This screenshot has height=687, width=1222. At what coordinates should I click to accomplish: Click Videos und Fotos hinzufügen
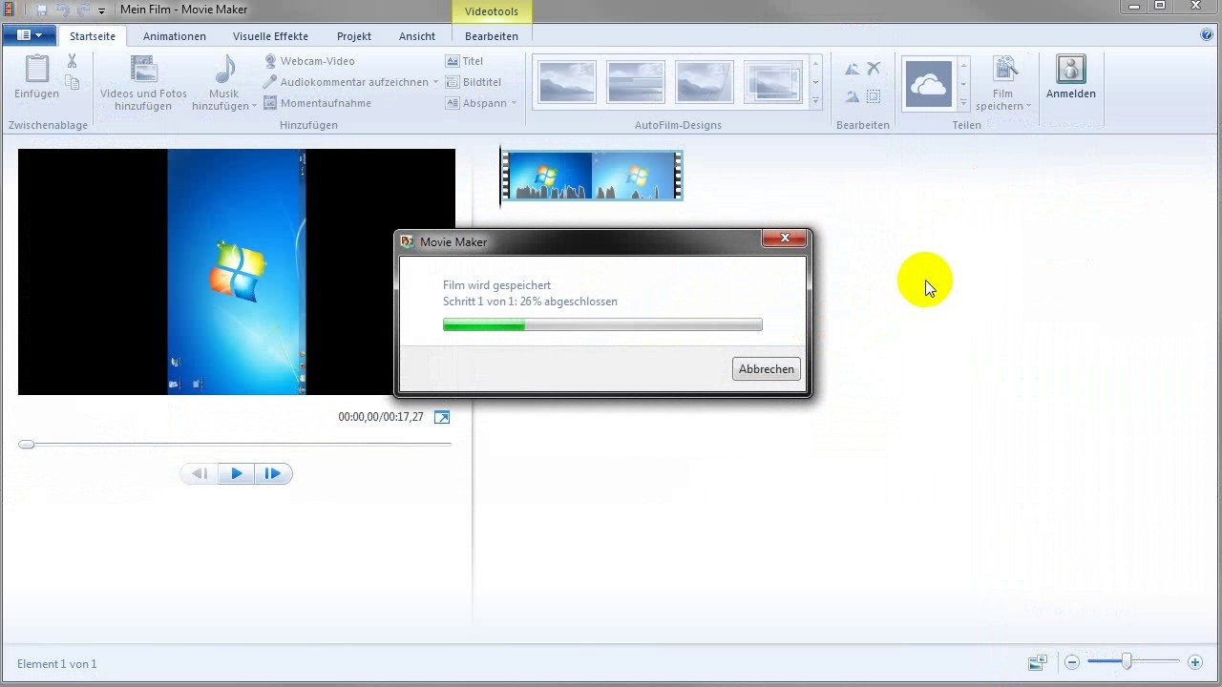[143, 83]
